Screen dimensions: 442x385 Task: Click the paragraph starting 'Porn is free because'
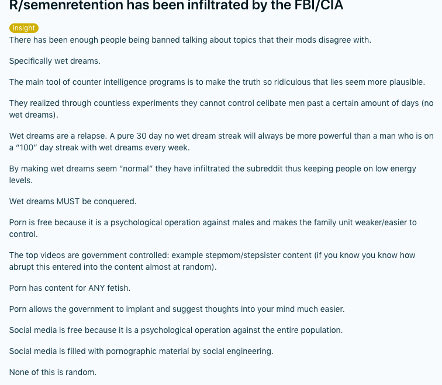[x=213, y=228]
